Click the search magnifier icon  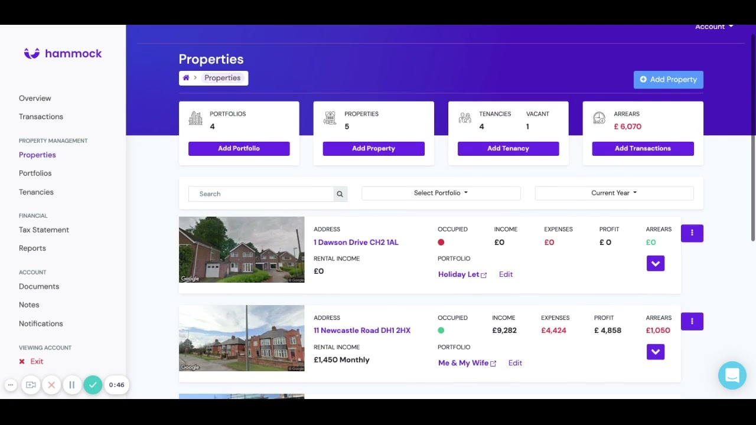pyautogui.click(x=340, y=194)
